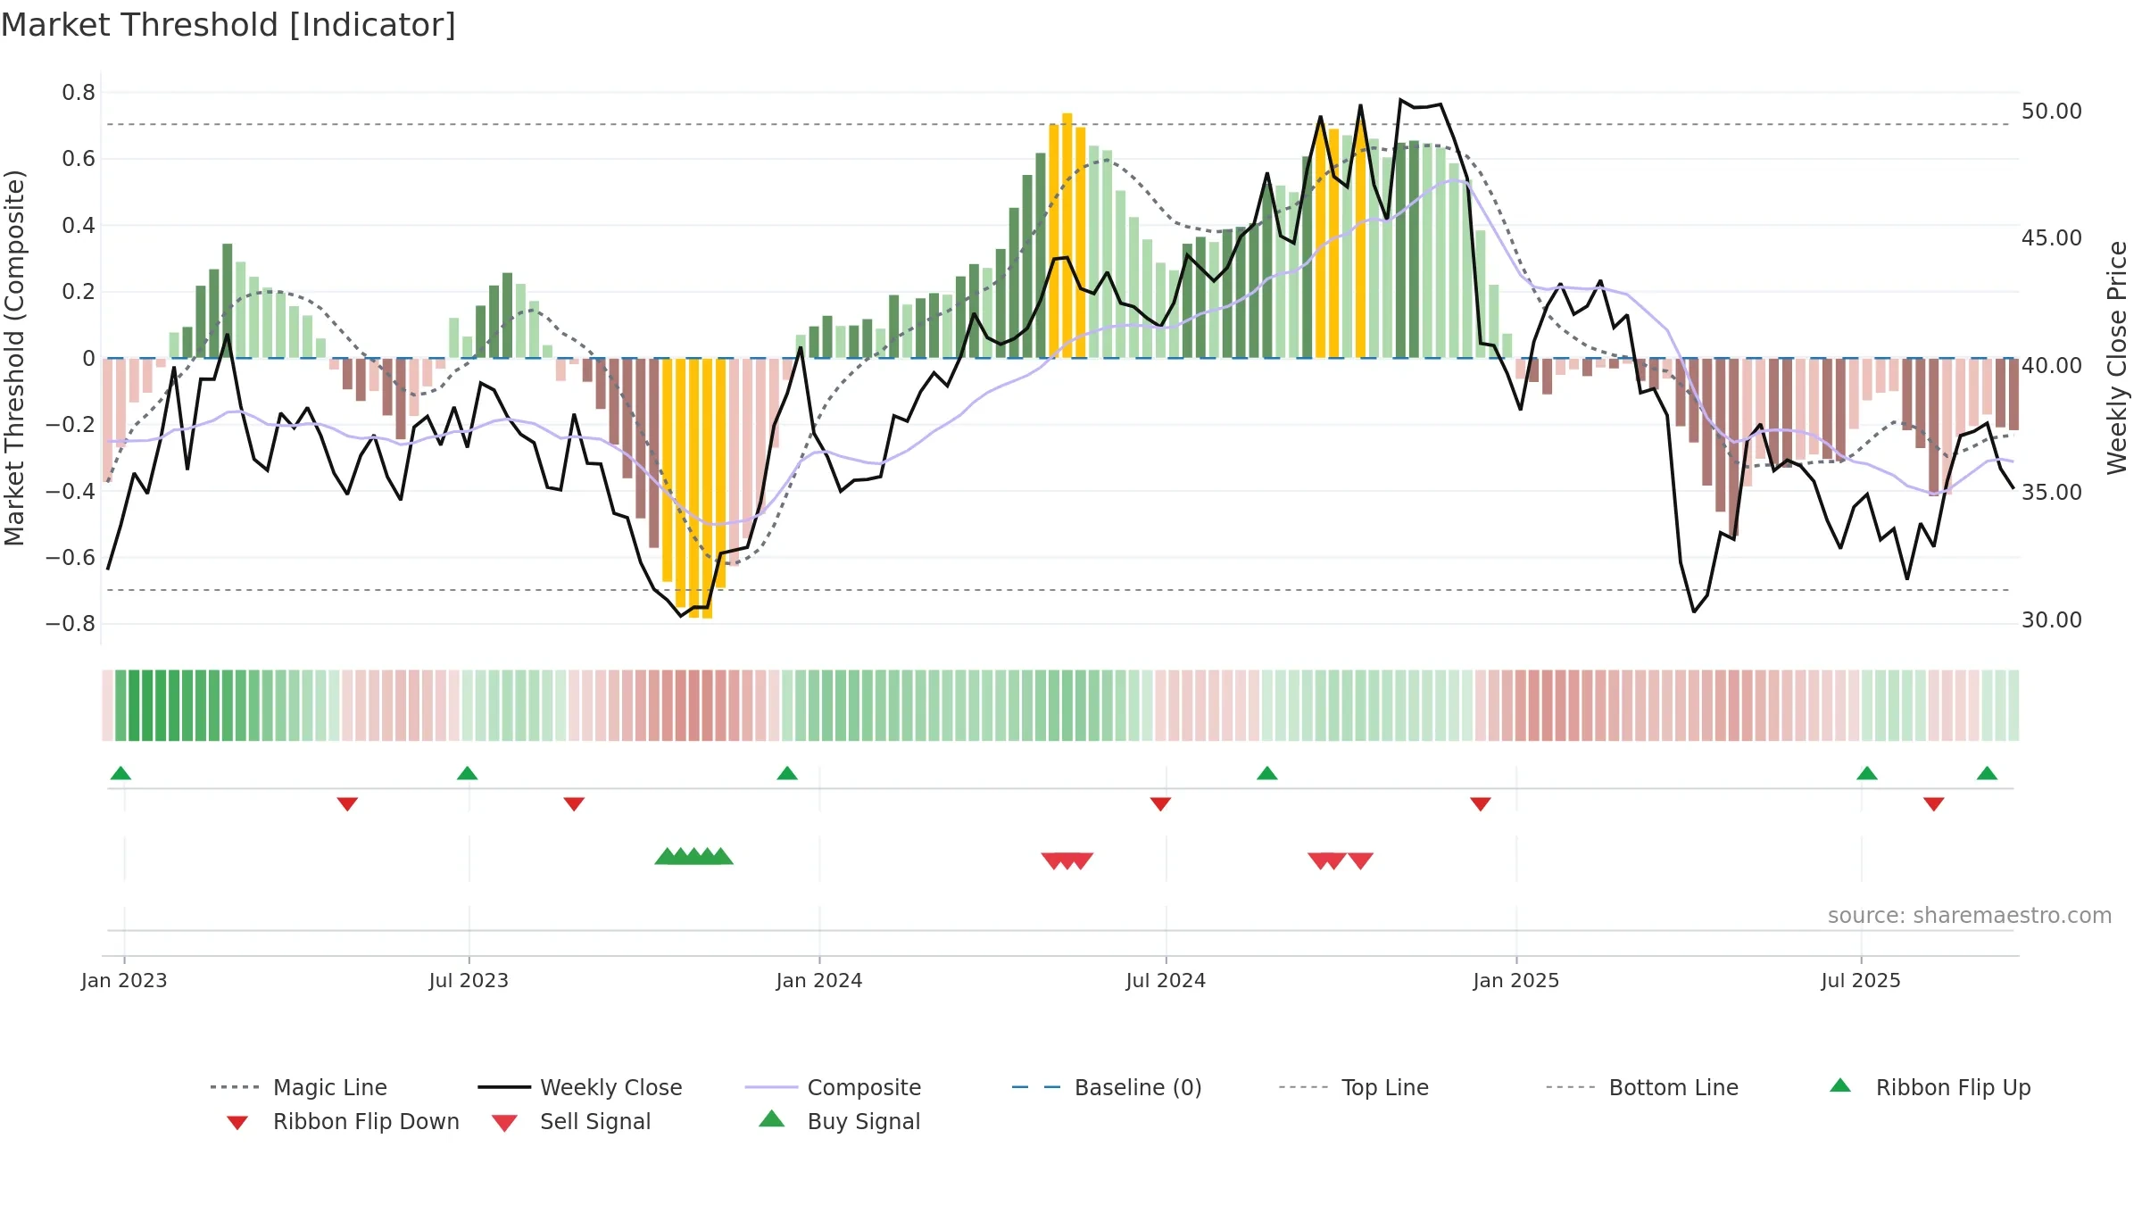Click the Weekly Close Price axis title
The height and width of the screenshot is (1205, 2142).
coord(2117,358)
